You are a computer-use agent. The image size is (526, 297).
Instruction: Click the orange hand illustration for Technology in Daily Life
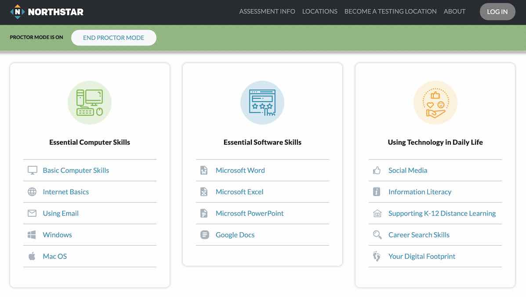(435, 103)
